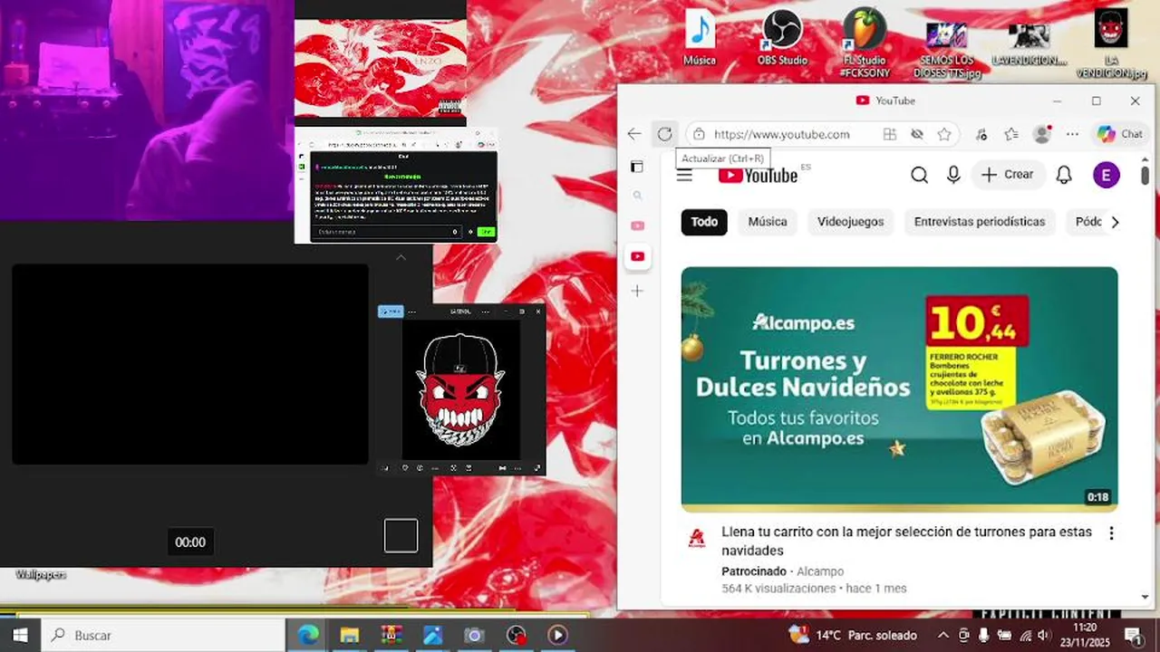The width and height of the screenshot is (1160, 652).
Task: Open Camera app from taskbar
Action: [474, 636]
